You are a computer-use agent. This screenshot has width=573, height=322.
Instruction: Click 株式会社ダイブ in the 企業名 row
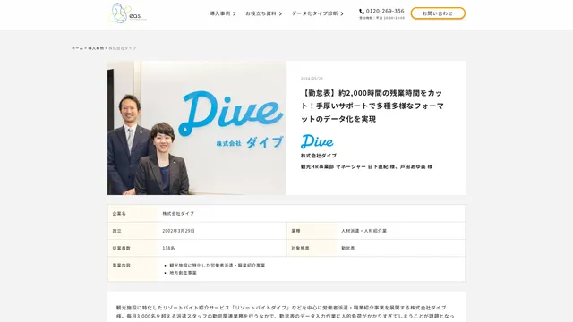(x=178, y=213)
